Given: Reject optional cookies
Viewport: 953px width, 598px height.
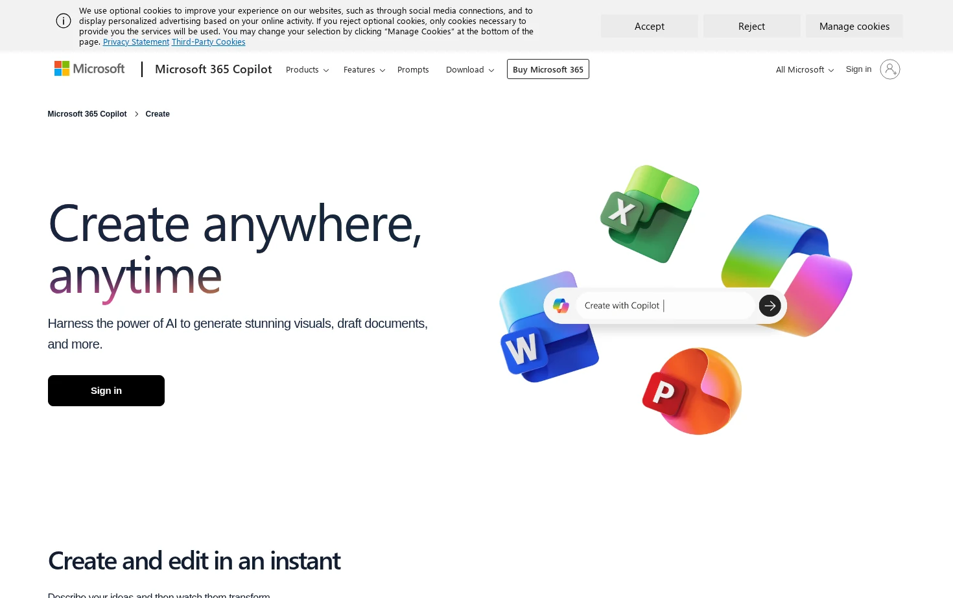Looking at the screenshot, I should click(x=751, y=27).
